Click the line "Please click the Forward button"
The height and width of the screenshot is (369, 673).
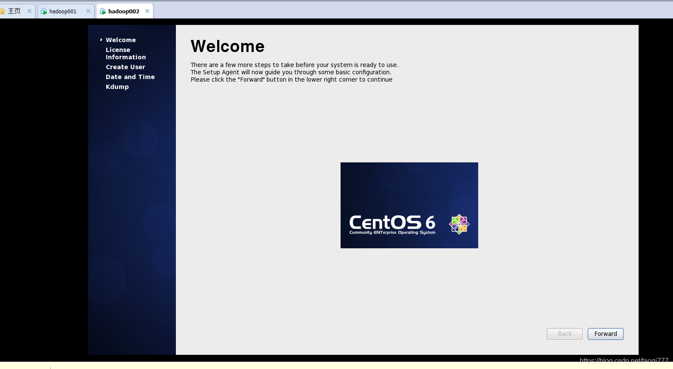coord(292,79)
